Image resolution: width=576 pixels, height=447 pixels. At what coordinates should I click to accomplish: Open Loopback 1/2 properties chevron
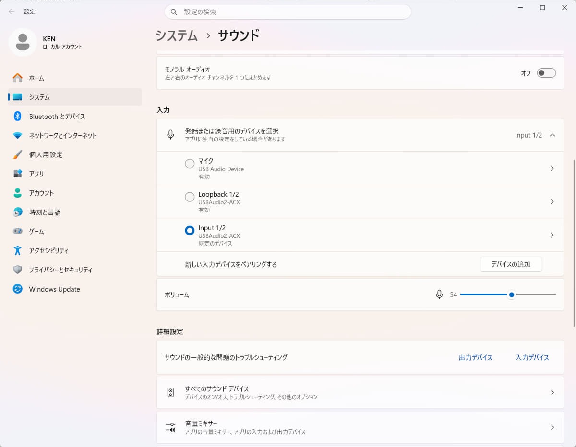coord(552,201)
